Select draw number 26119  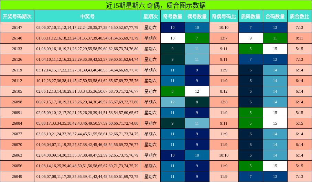click(17, 70)
